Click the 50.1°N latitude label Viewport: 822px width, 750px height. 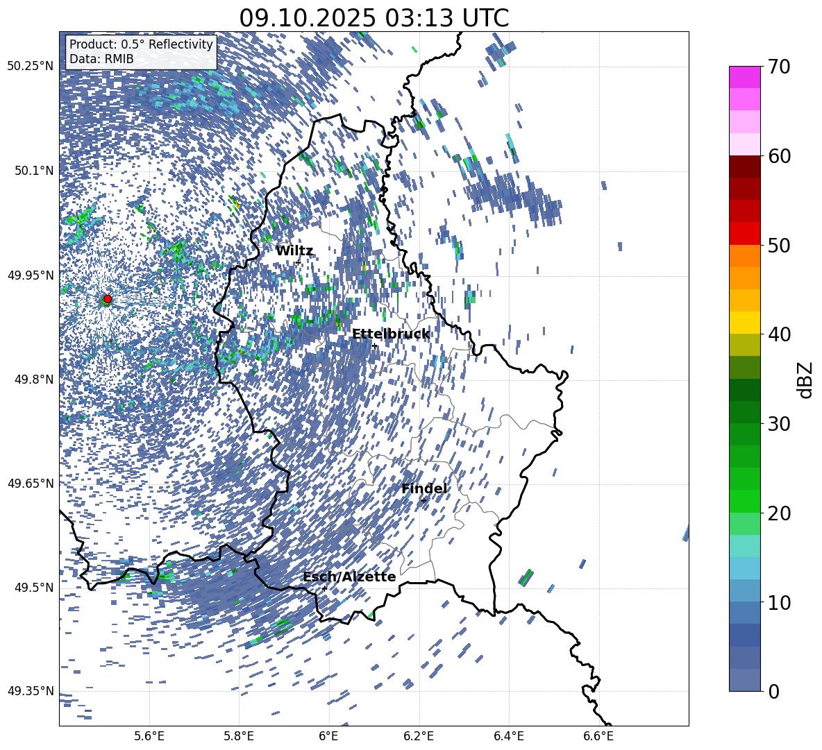pos(34,171)
